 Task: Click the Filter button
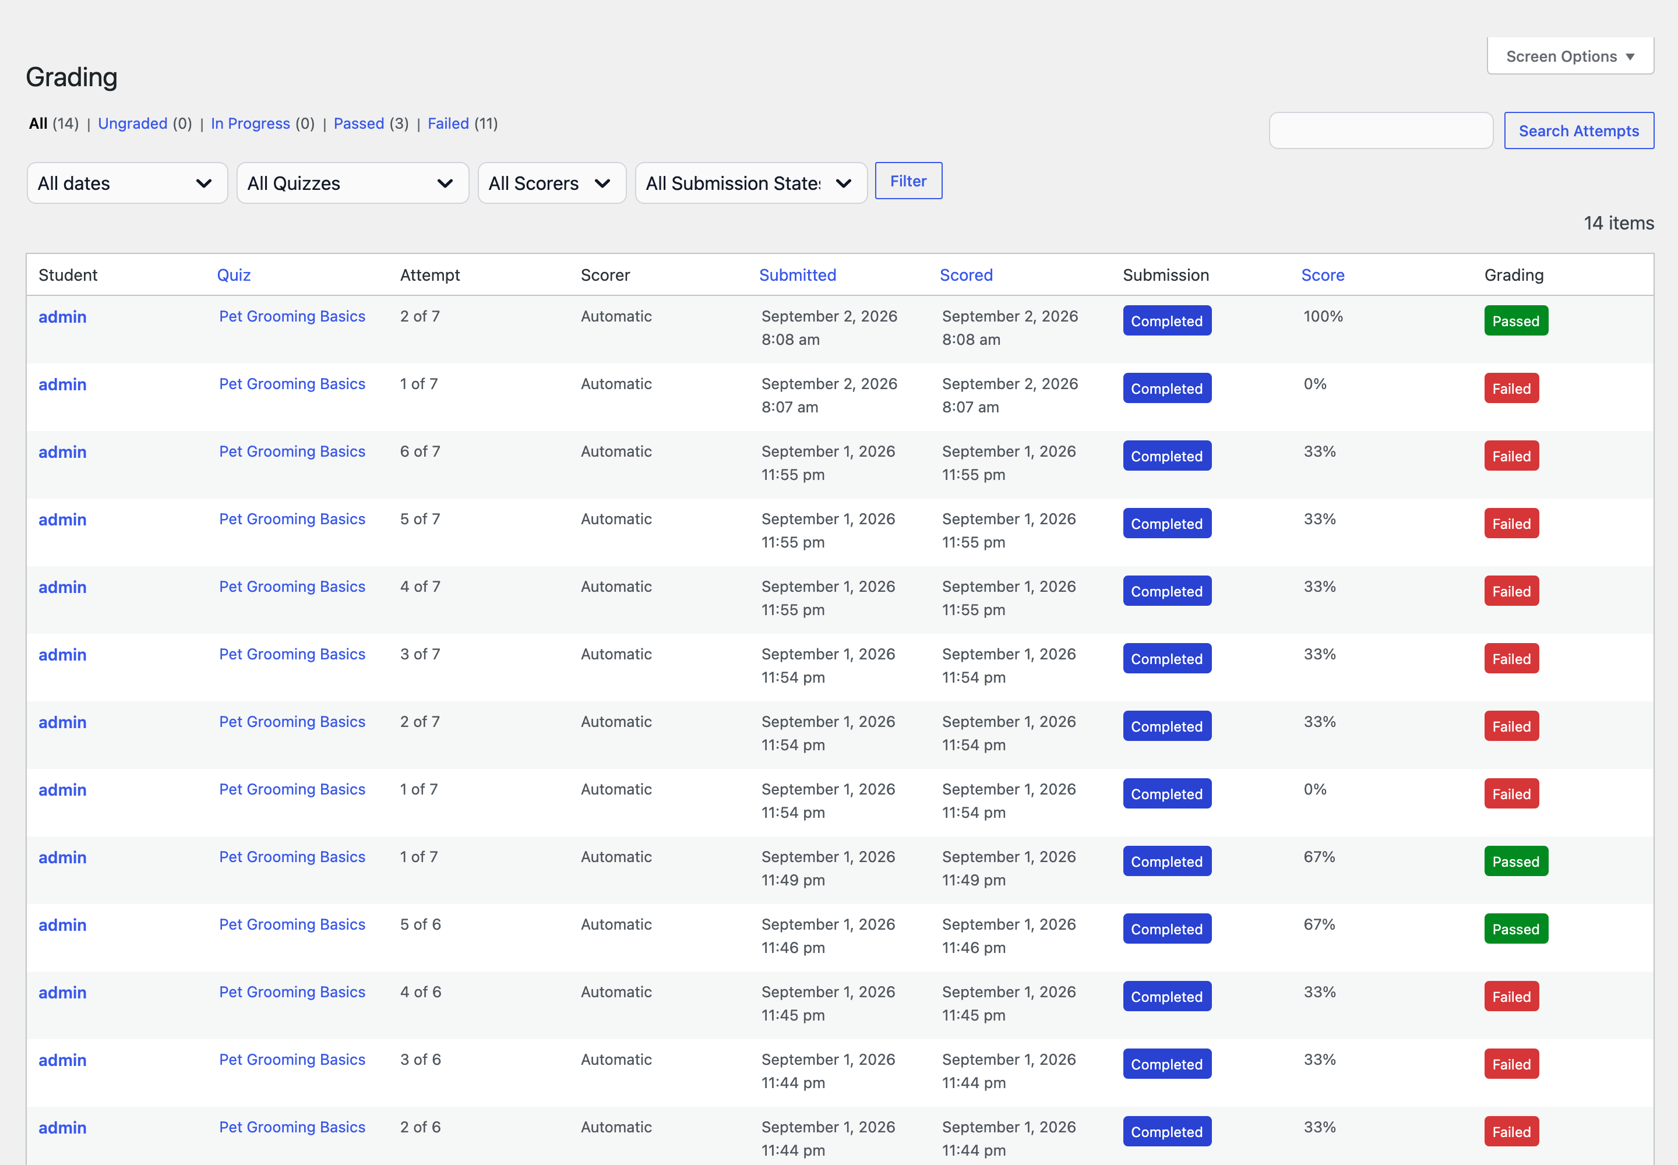(908, 181)
